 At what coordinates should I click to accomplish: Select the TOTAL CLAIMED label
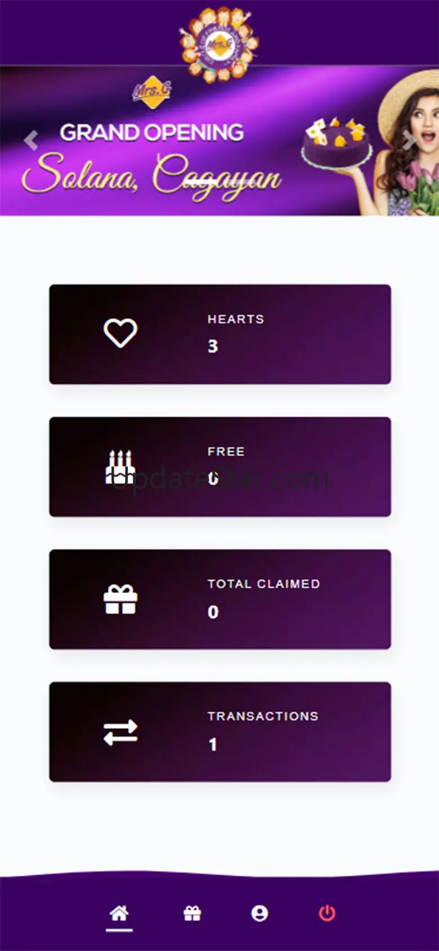(263, 584)
